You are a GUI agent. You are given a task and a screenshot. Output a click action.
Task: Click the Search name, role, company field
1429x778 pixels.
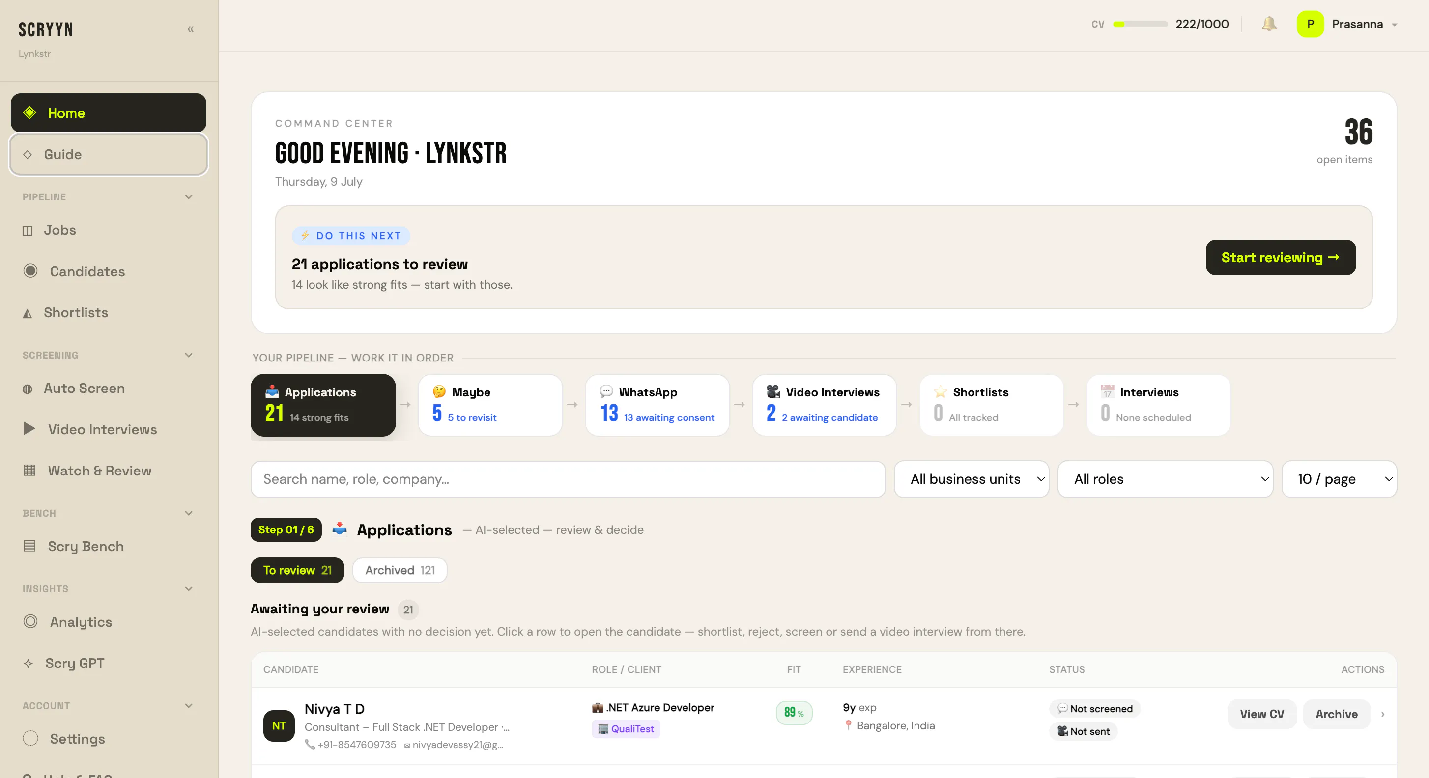click(568, 478)
